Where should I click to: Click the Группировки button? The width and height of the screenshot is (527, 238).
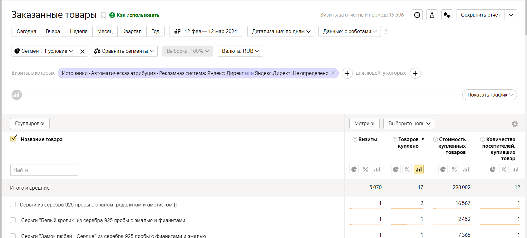click(x=30, y=124)
